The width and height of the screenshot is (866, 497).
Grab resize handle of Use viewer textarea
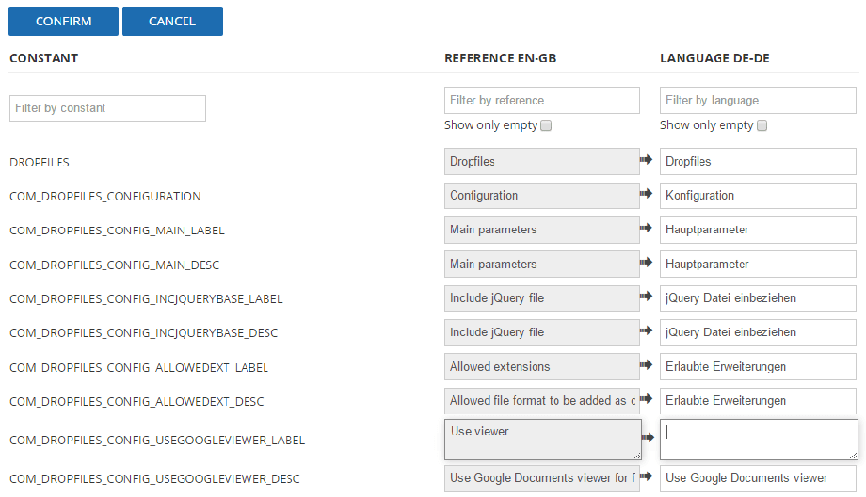tap(637, 456)
